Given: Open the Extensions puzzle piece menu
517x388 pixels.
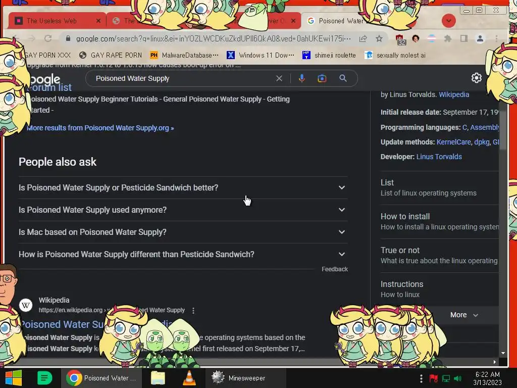Looking at the screenshot, I should 447,38.
